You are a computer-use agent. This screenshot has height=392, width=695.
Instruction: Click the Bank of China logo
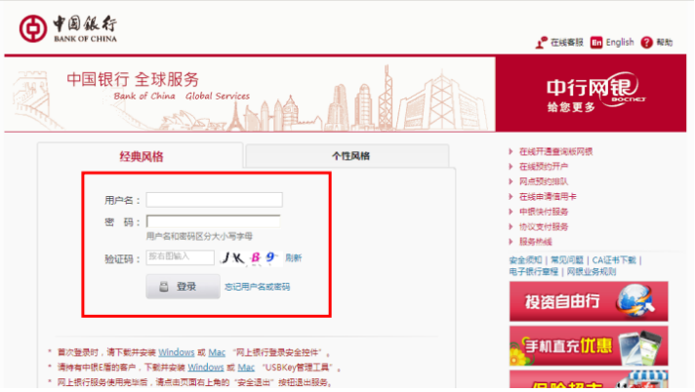coord(67,29)
